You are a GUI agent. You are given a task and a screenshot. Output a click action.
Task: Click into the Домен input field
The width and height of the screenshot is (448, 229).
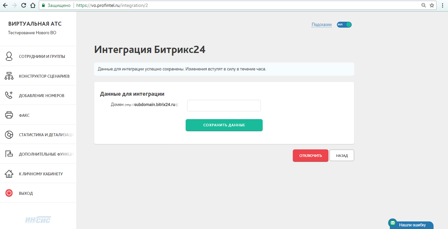(224, 106)
